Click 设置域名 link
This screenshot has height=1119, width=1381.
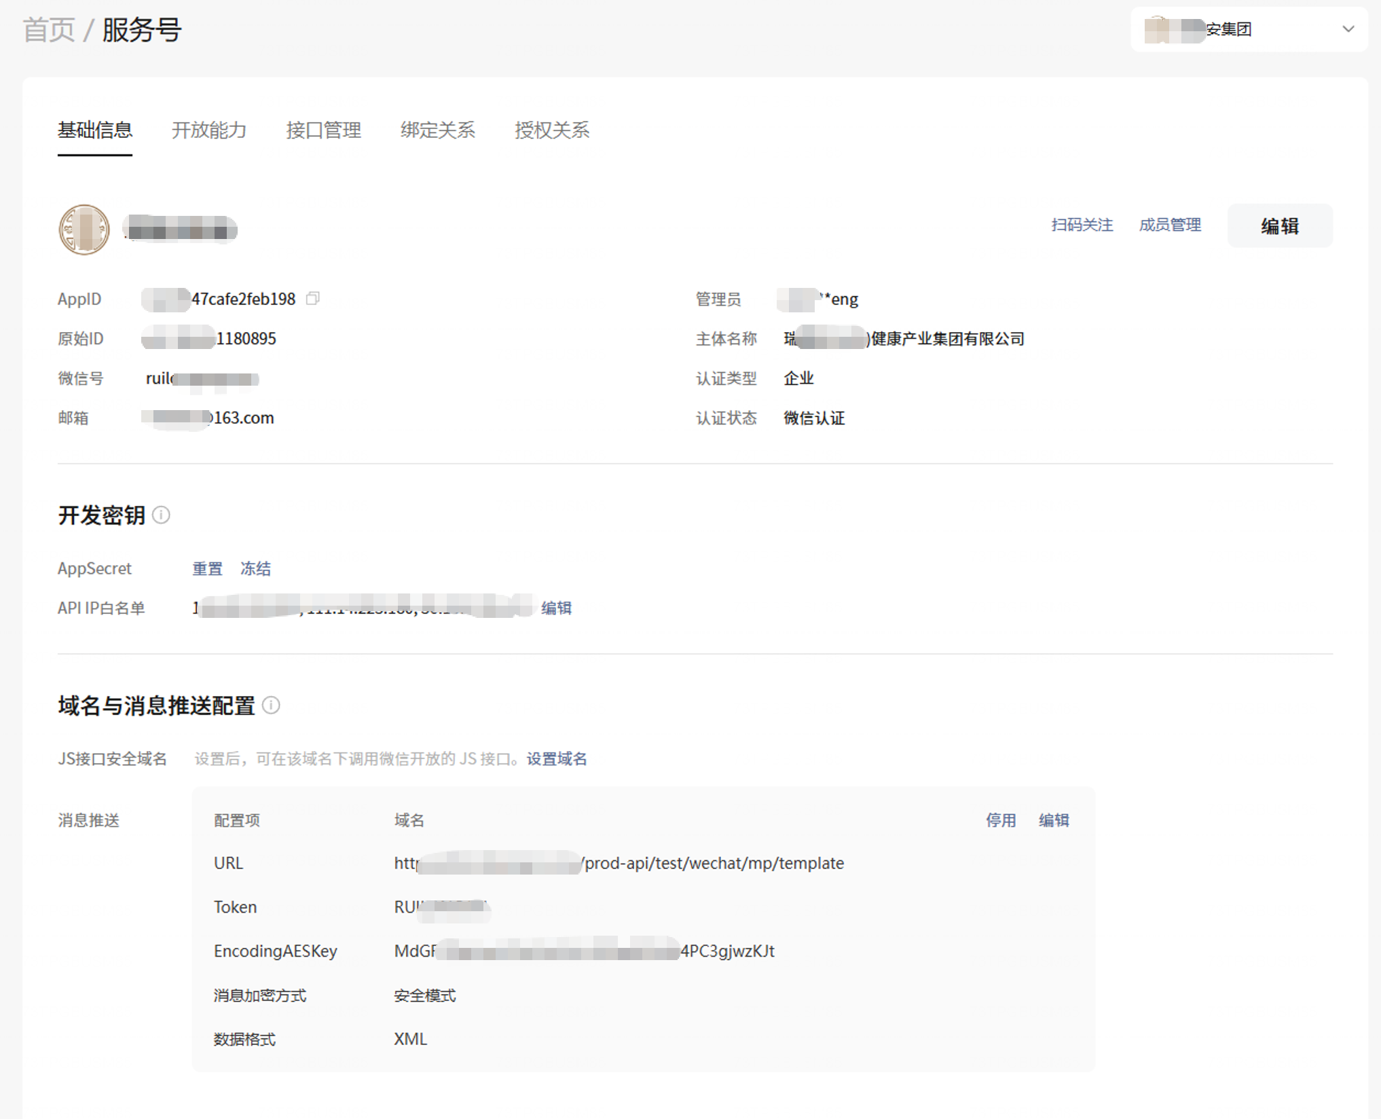pyautogui.click(x=557, y=758)
